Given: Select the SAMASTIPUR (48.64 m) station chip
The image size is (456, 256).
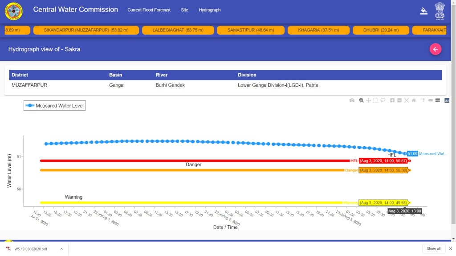Looking at the screenshot, I should (x=250, y=30).
